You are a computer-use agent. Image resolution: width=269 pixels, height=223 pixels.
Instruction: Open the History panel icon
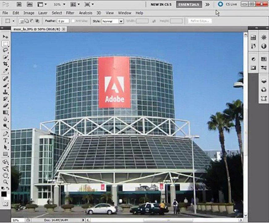click(253, 46)
